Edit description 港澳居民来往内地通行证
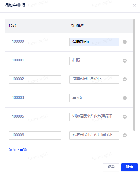This screenshot has height=173, width=140. [94, 117]
